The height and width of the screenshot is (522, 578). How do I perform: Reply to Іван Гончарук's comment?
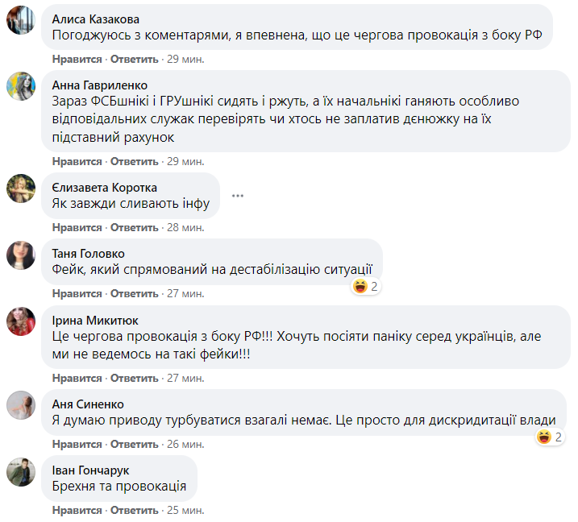135,510
